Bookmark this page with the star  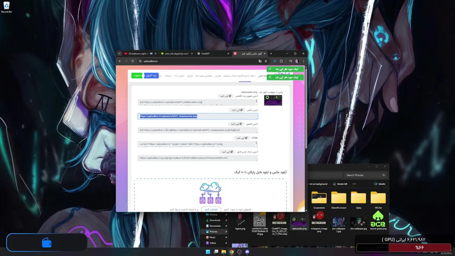[266, 61]
